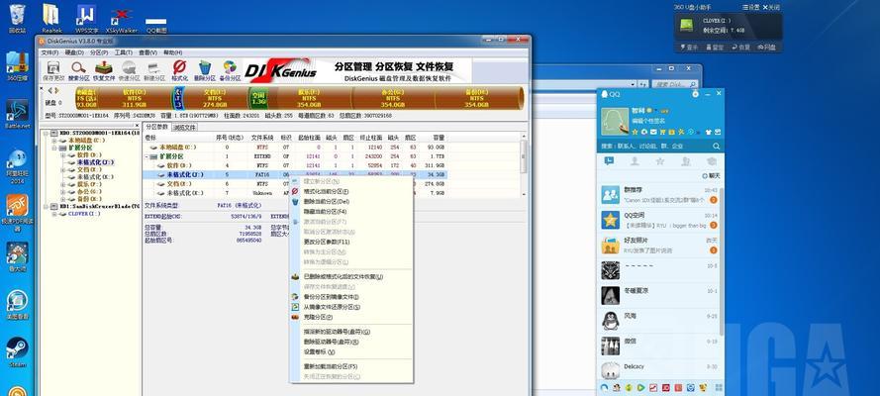The width and height of the screenshot is (880, 396).
Task: Click the 恢复文件 toolbar icon
Action: pyautogui.click(x=104, y=70)
